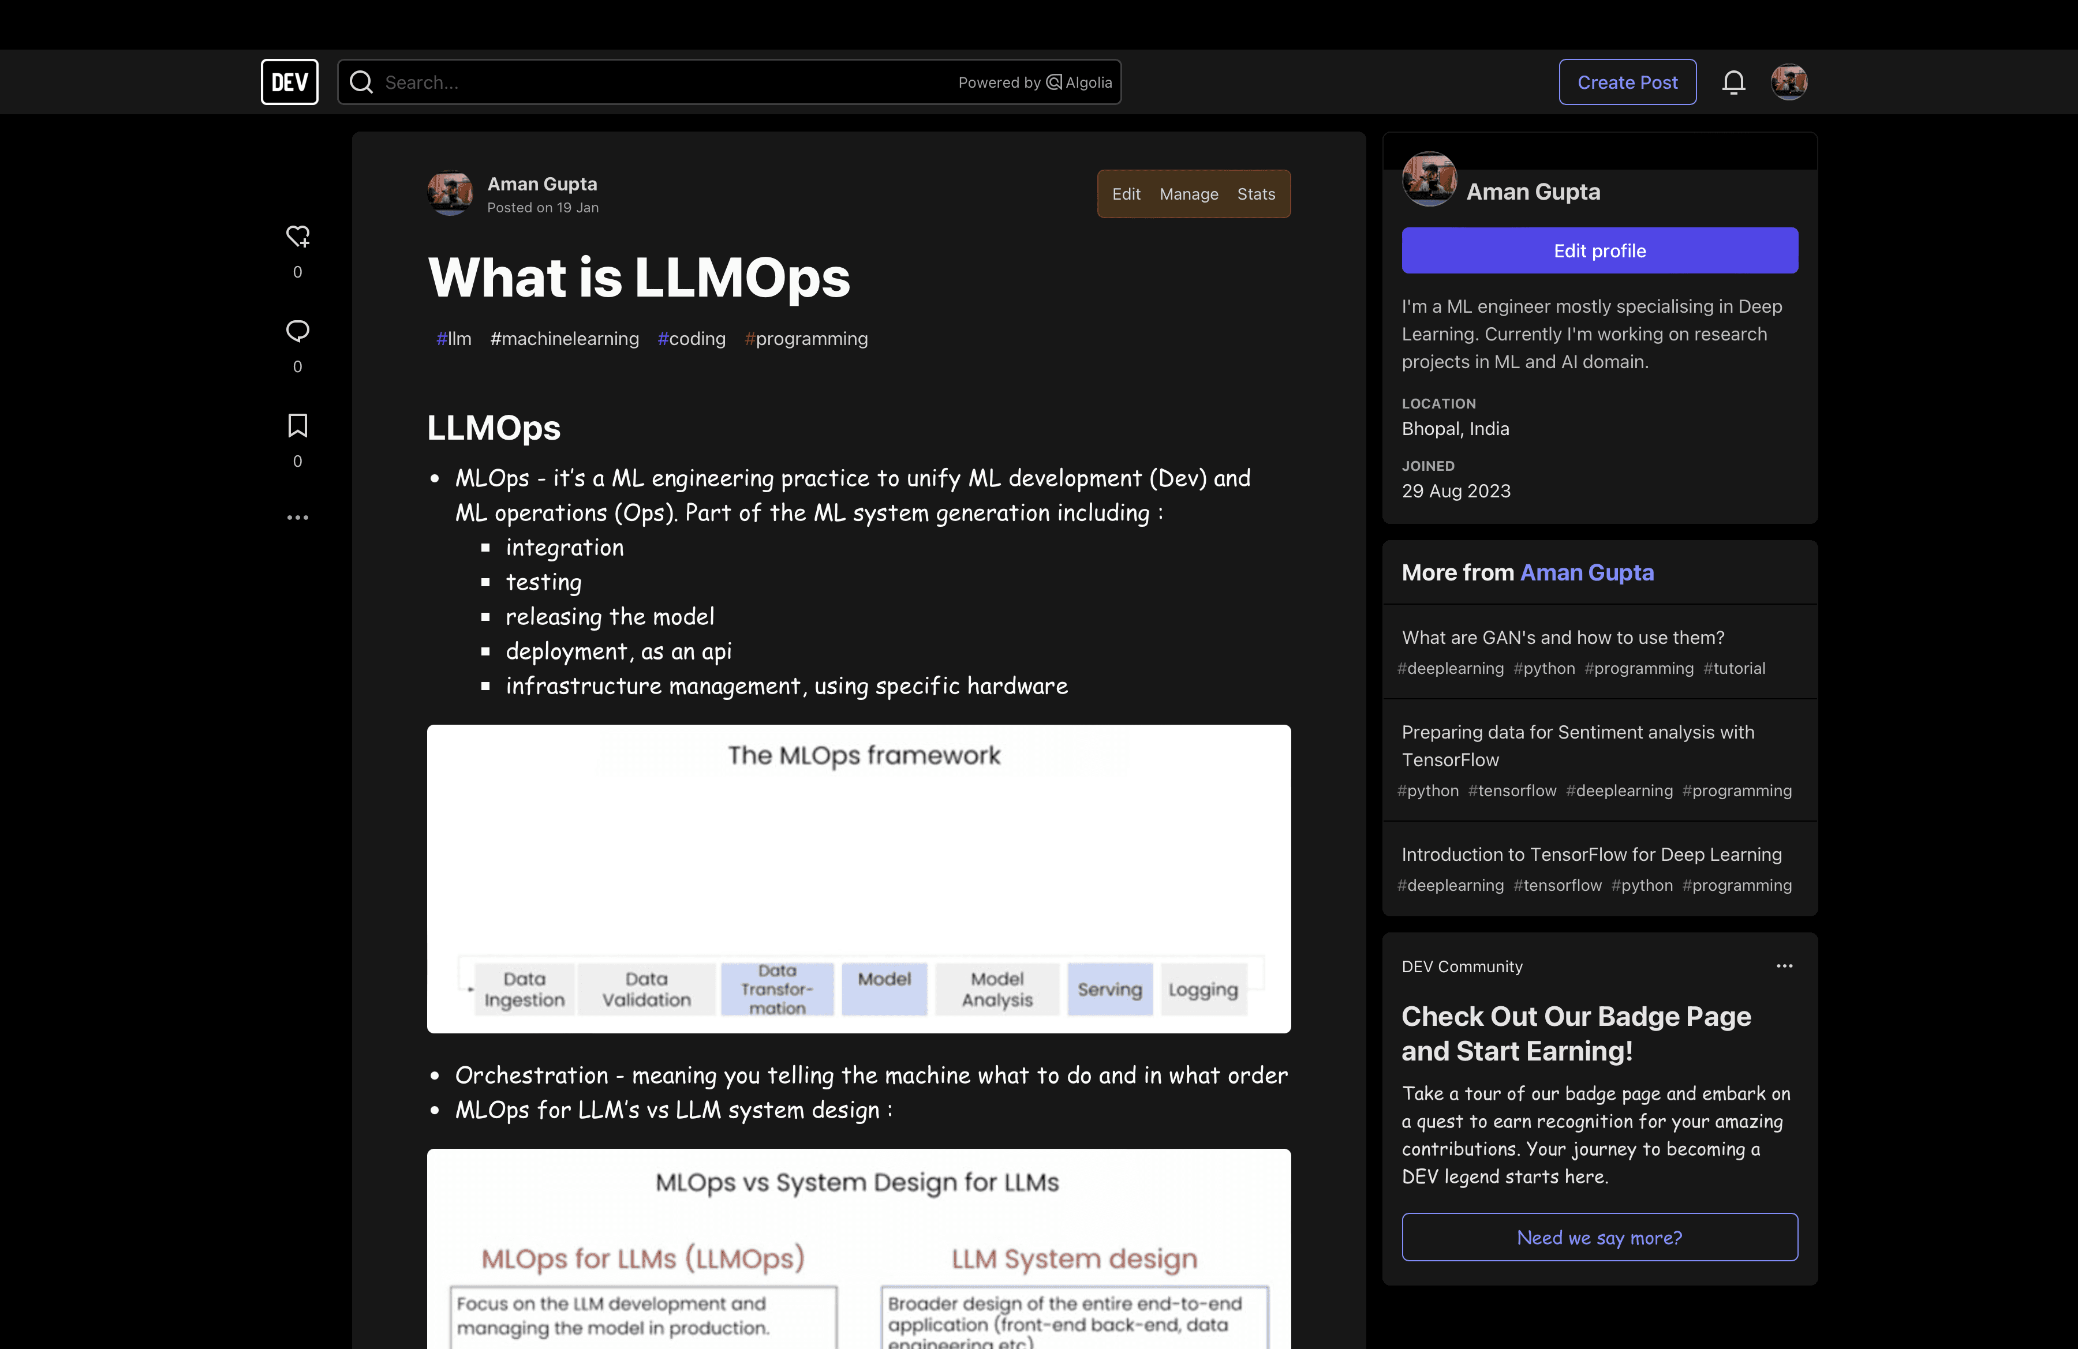This screenshot has height=1349, width=2078.
Task: Select Edit in post actions bar
Action: (1126, 194)
